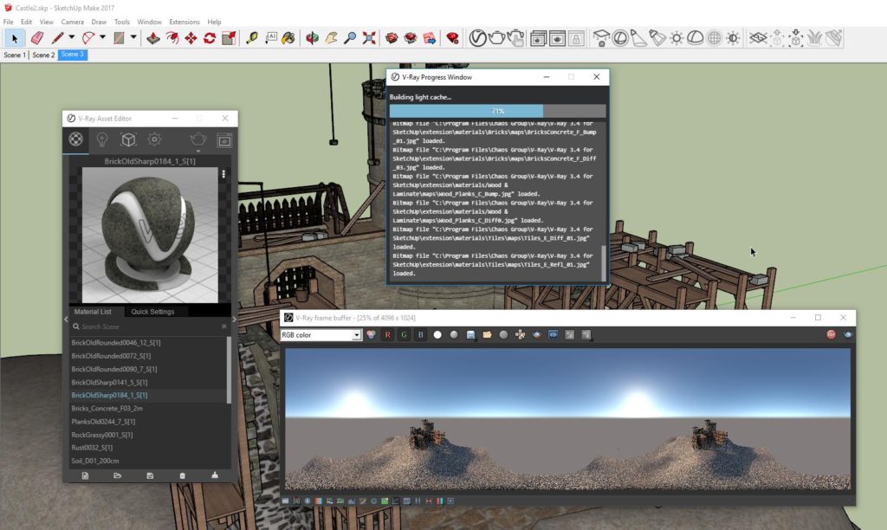The height and width of the screenshot is (530, 887).
Task: Expand the Asset Editor right side panel arrow
Action: click(x=234, y=320)
